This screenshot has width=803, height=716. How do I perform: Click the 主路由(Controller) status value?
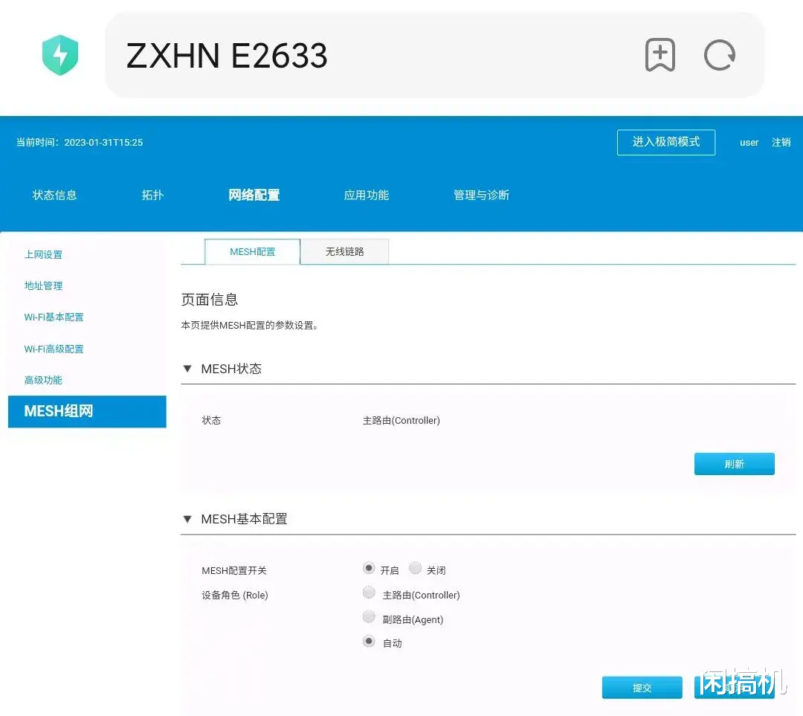coord(401,421)
